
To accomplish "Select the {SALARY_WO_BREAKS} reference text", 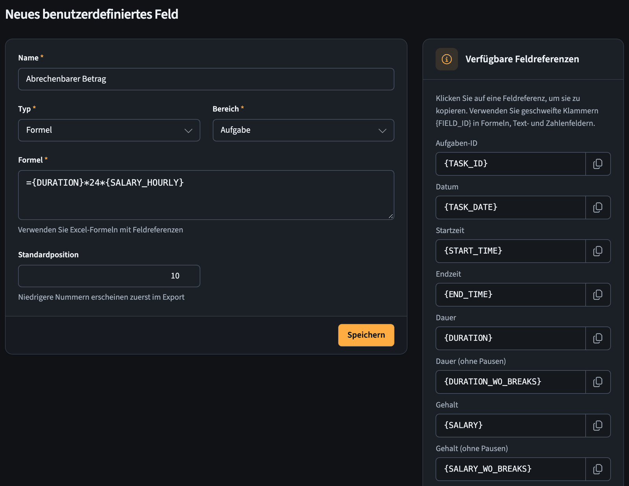I will point(488,469).
